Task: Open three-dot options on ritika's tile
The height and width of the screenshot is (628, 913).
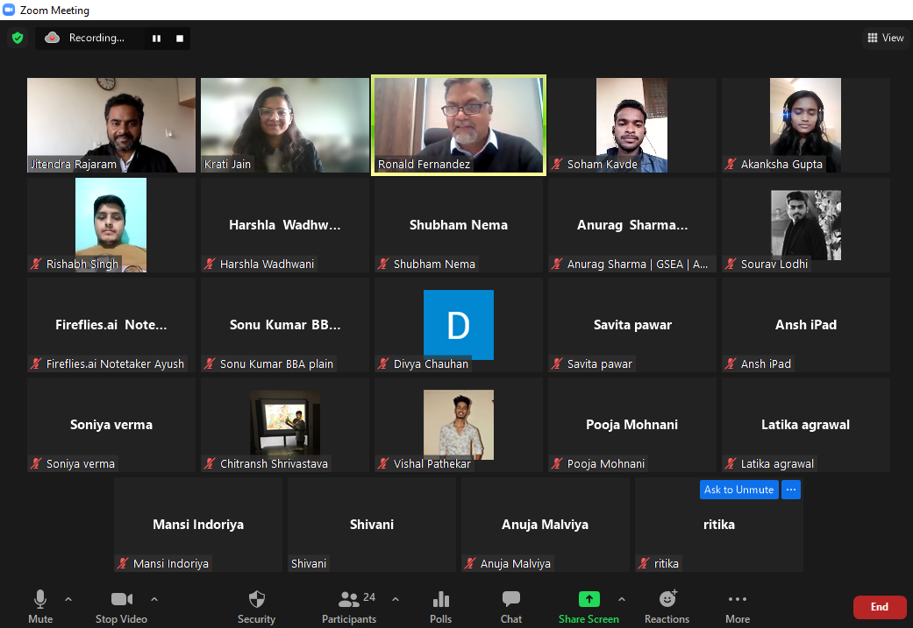Action: pos(790,490)
